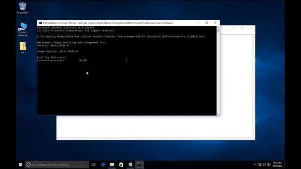Click 'Image Version: 10.0.10586.0' line
The image size is (301, 169).
tap(57, 51)
